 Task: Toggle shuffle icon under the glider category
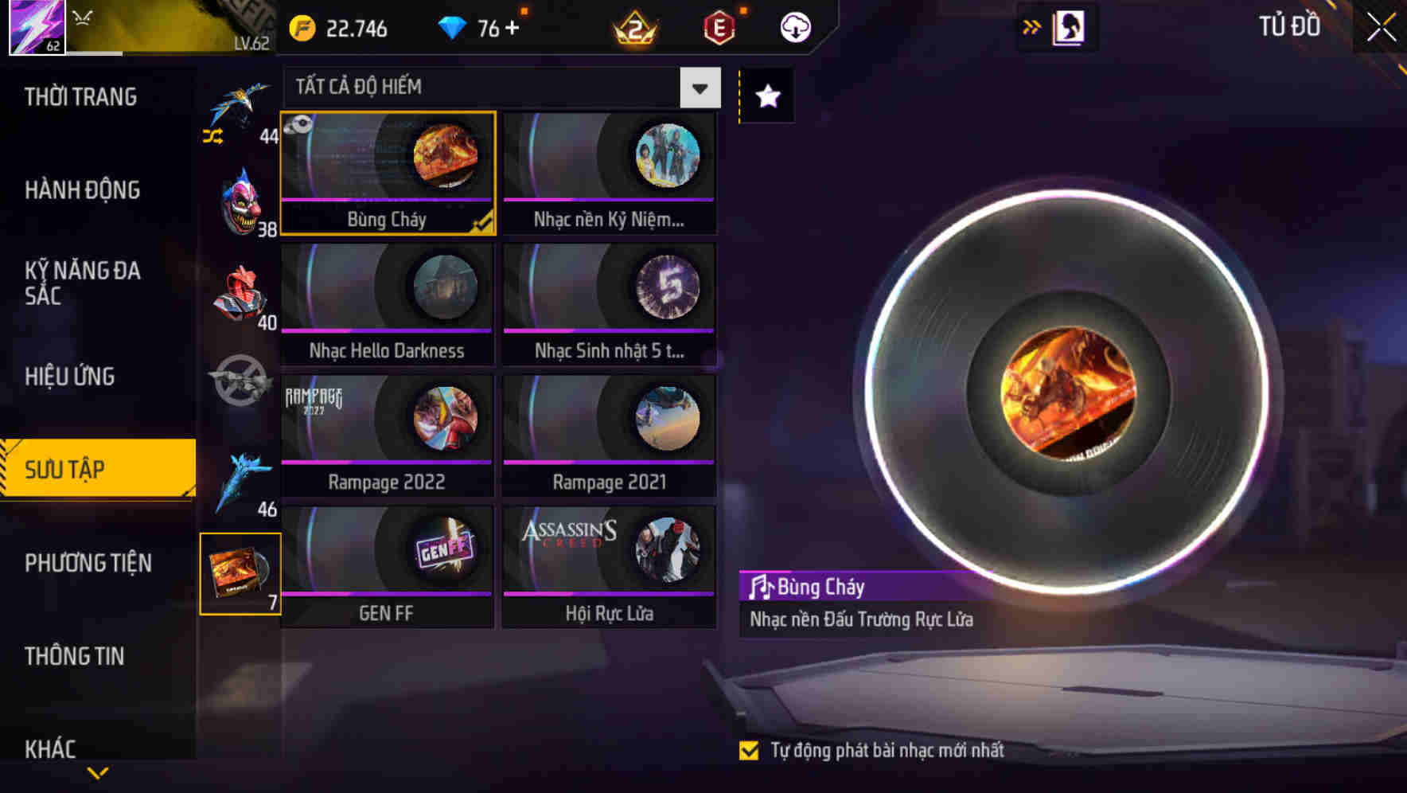(x=212, y=137)
